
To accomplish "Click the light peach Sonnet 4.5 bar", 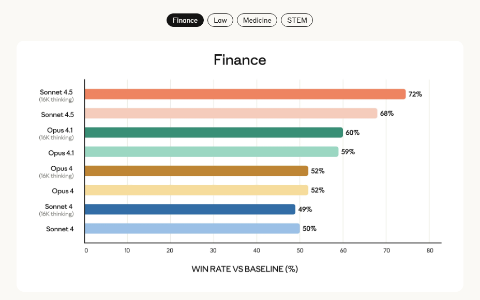I will pyautogui.click(x=231, y=113).
